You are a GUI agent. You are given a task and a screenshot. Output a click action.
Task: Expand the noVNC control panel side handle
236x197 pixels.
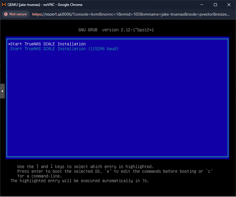2,91
